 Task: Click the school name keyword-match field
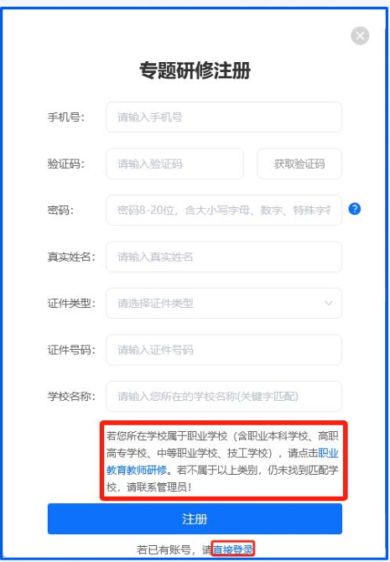click(x=224, y=397)
